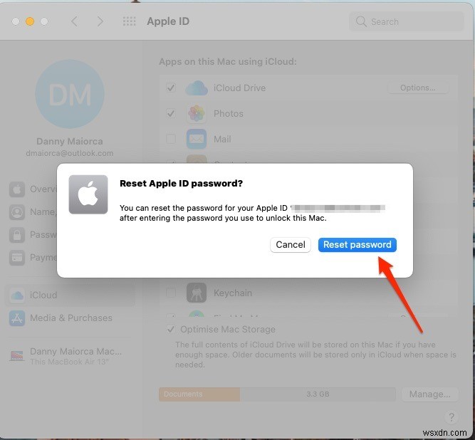This screenshot has height=440, width=475.
Task: Go forward with the right chevron
Action: point(100,21)
